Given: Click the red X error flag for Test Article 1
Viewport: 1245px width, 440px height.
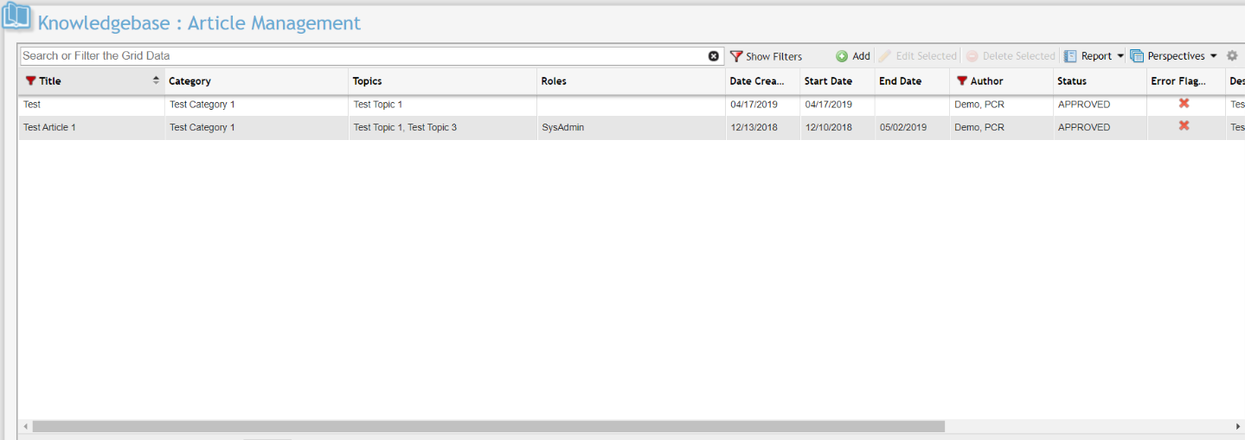Looking at the screenshot, I should coord(1184,126).
